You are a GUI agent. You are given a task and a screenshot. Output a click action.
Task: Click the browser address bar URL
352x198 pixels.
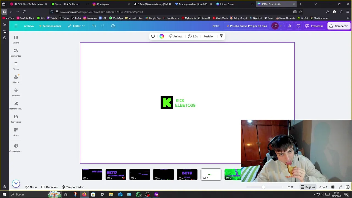coord(101,12)
